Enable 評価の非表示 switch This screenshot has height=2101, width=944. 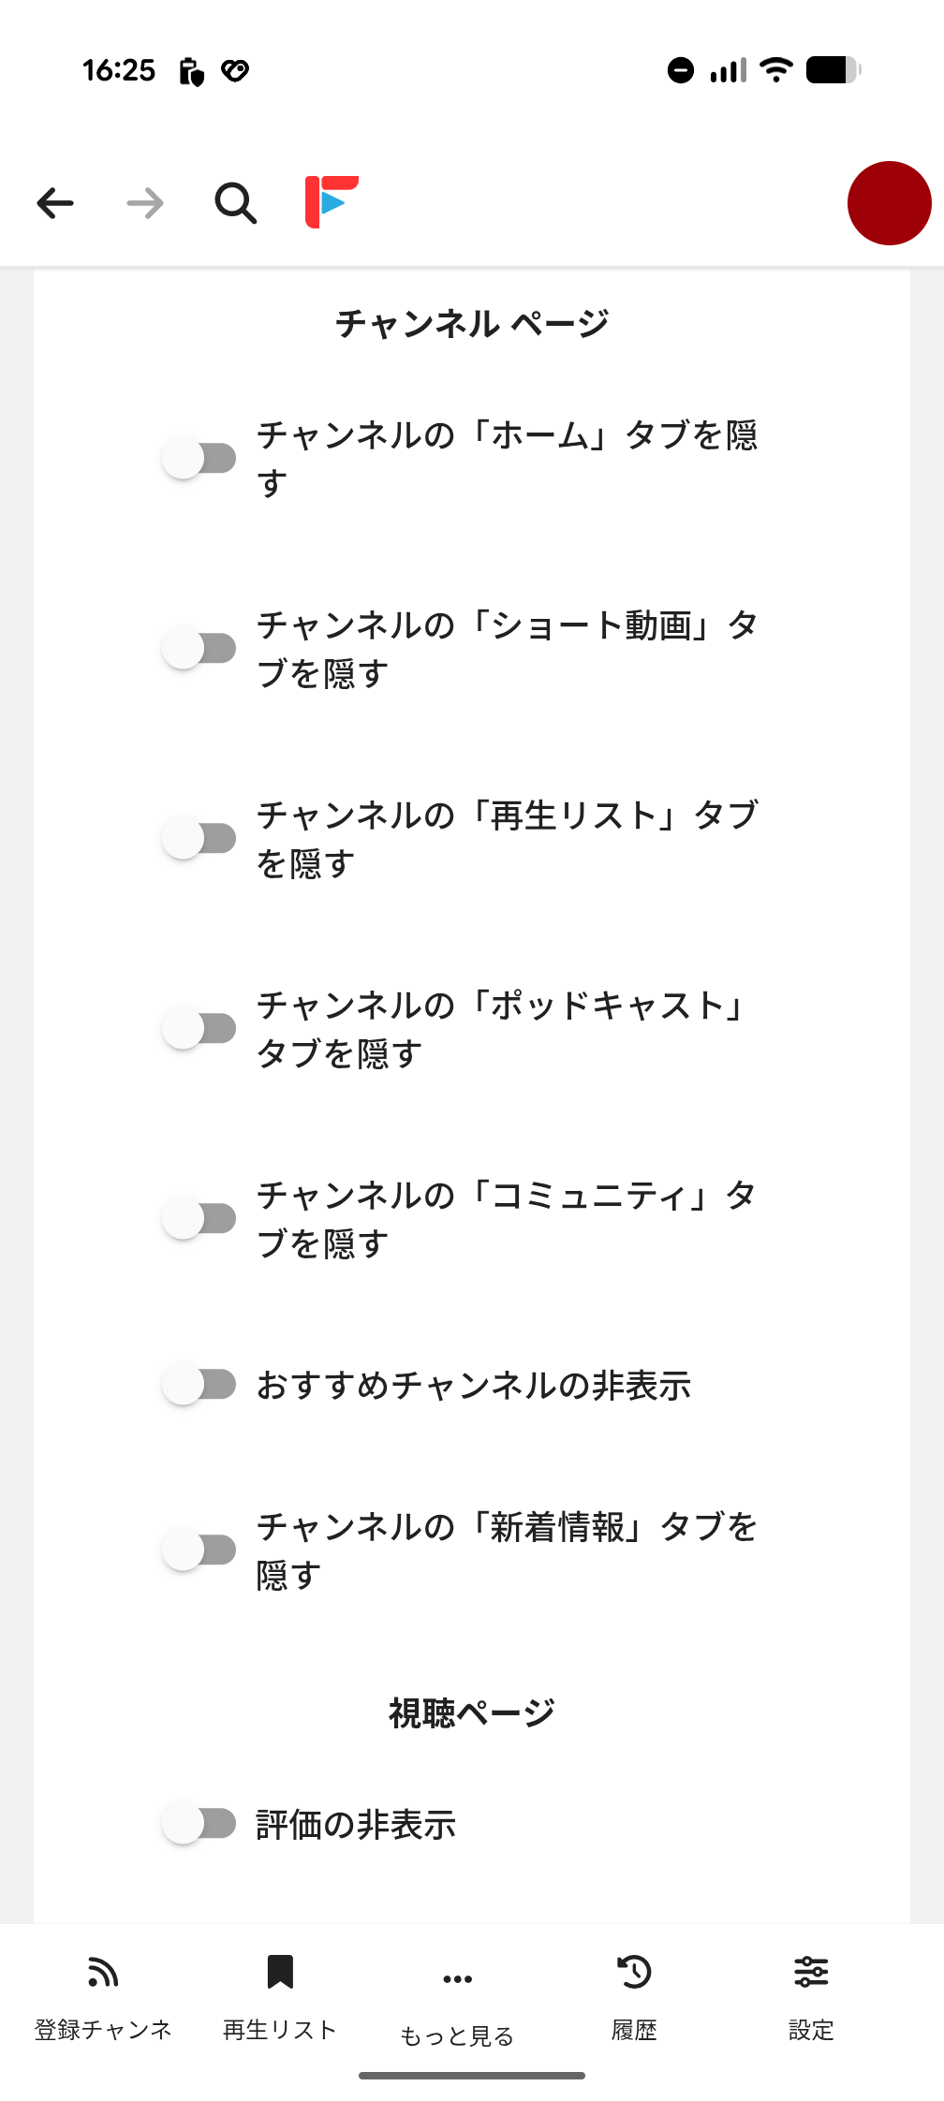(x=199, y=1823)
